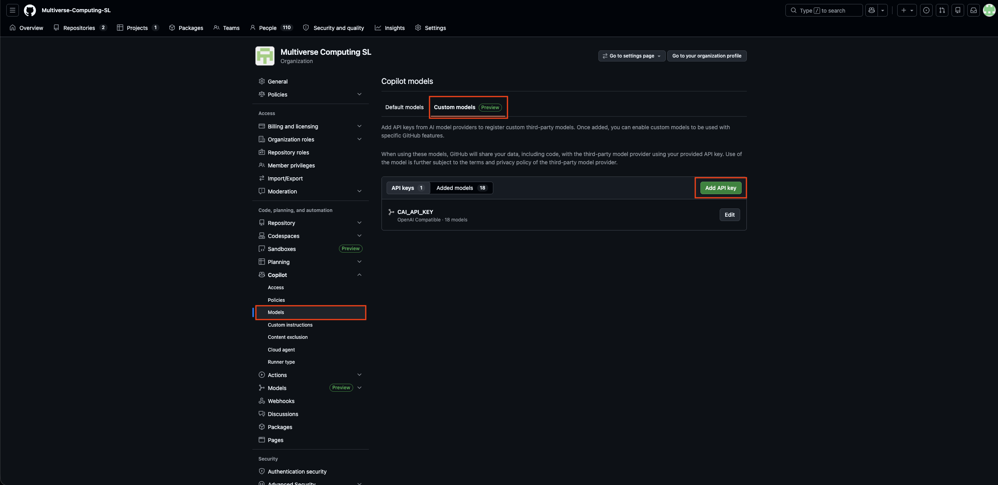This screenshot has width=998, height=485.
Task: Open Sandboxes preview settings
Action: (x=310, y=249)
